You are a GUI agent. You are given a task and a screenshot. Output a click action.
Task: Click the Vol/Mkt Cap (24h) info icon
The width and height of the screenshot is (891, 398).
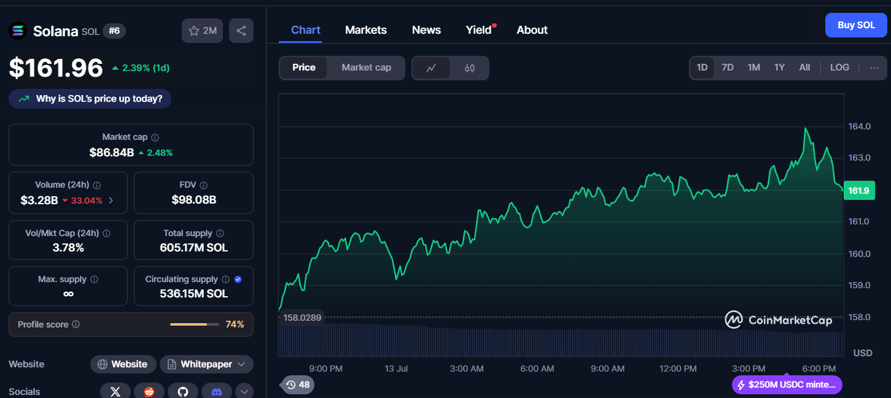pos(107,234)
